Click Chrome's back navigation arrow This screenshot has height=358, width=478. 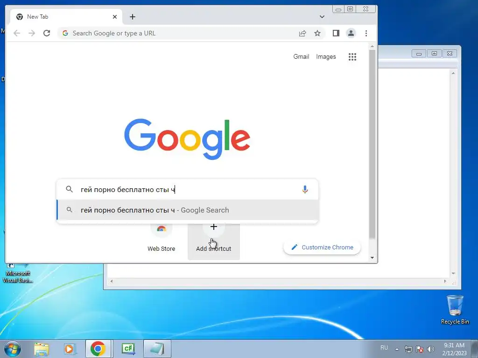point(17,33)
